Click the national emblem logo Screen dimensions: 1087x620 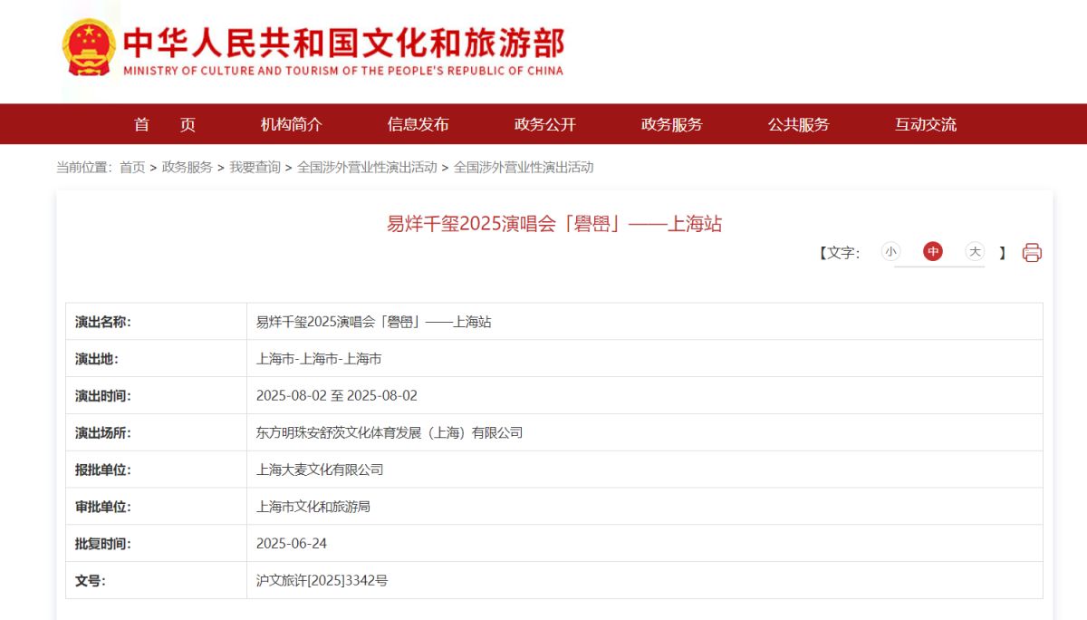89,48
